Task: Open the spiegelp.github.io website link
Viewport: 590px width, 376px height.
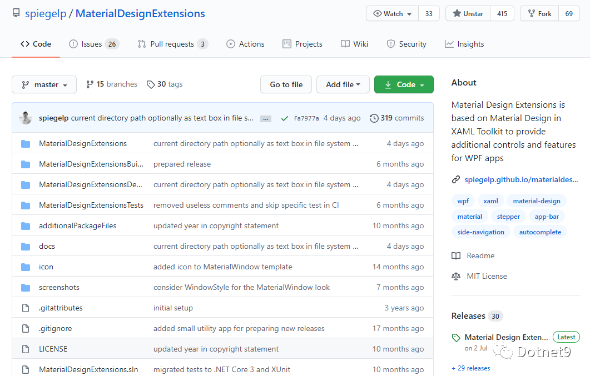Action: click(521, 179)
